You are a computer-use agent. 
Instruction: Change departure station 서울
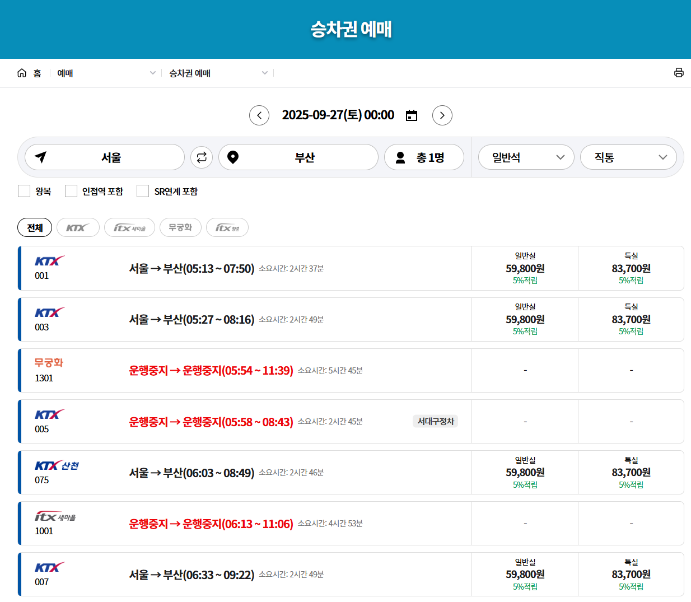105,157
